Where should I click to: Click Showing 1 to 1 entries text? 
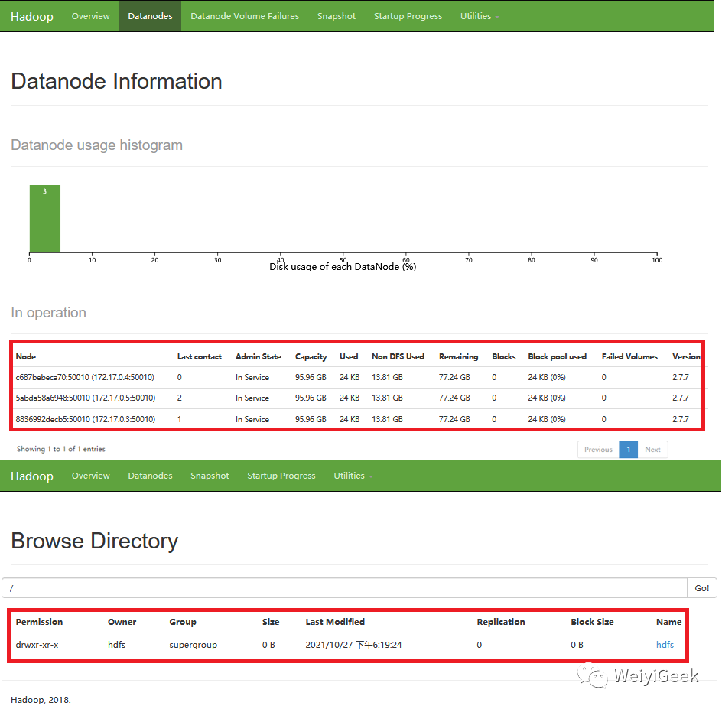pos(60,449)
